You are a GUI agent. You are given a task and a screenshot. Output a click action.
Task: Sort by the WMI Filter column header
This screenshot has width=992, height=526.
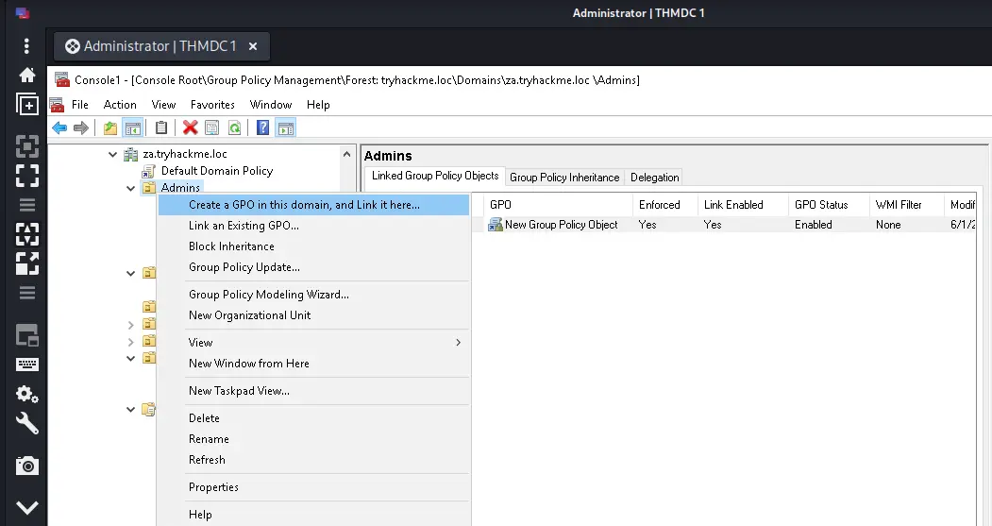pyautogui.click(x=907, y=205)
